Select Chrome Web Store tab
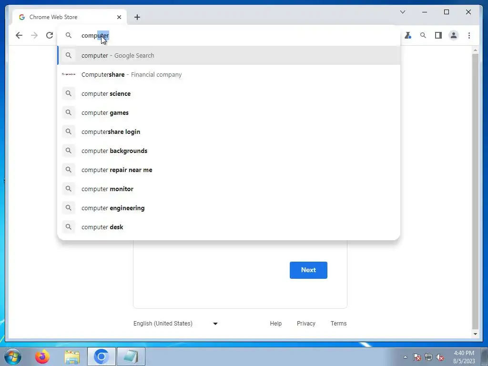Image resolution: width=488 pixels, height=366 pixels. (70, 17)
